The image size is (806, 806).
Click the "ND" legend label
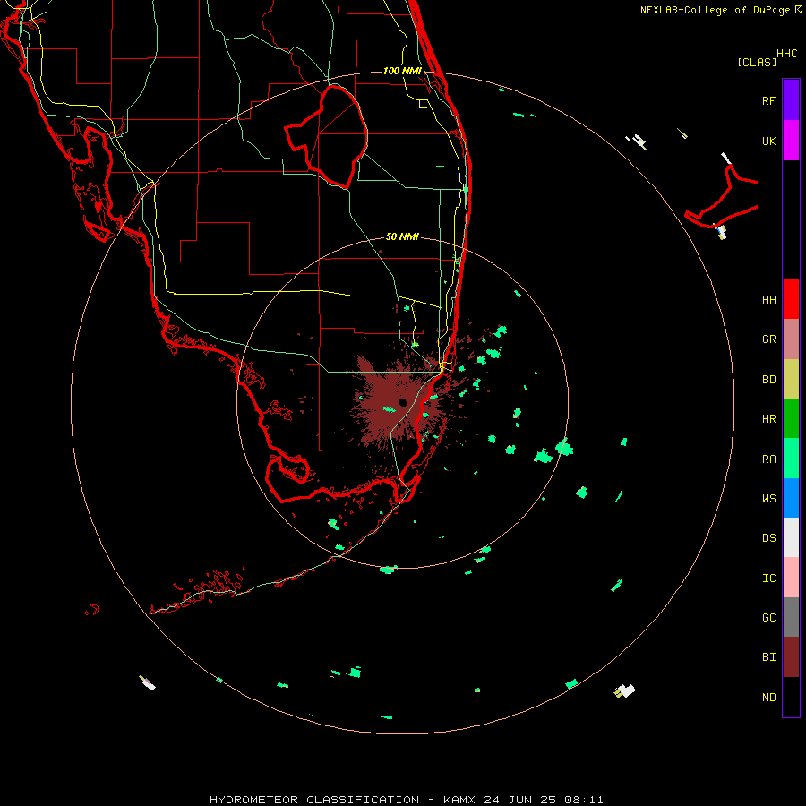click(x=768, y=698)
